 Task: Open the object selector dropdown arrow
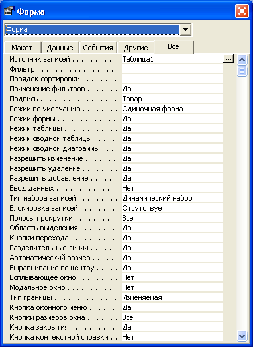click(185, 29)
